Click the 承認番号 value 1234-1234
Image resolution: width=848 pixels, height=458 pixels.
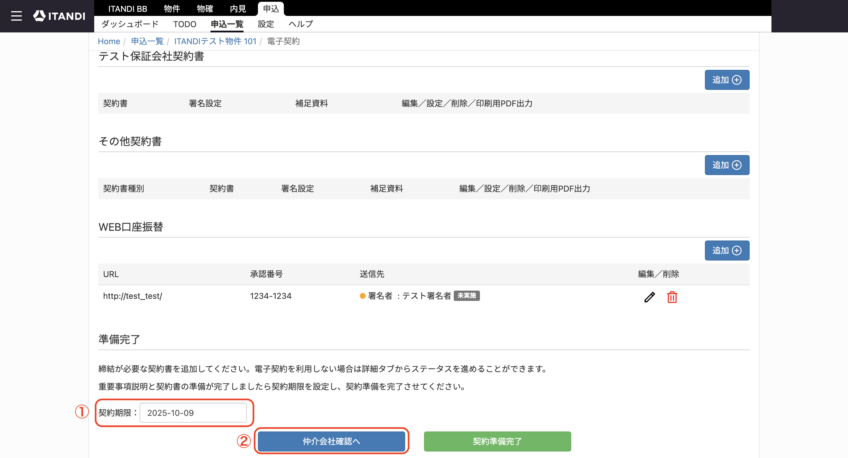point(271,296)
